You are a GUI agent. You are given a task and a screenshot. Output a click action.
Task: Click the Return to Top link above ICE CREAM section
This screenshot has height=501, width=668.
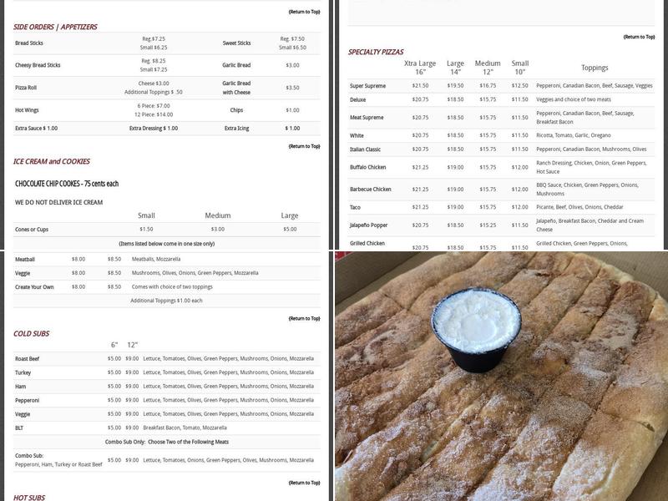click(x=305, y=145)
